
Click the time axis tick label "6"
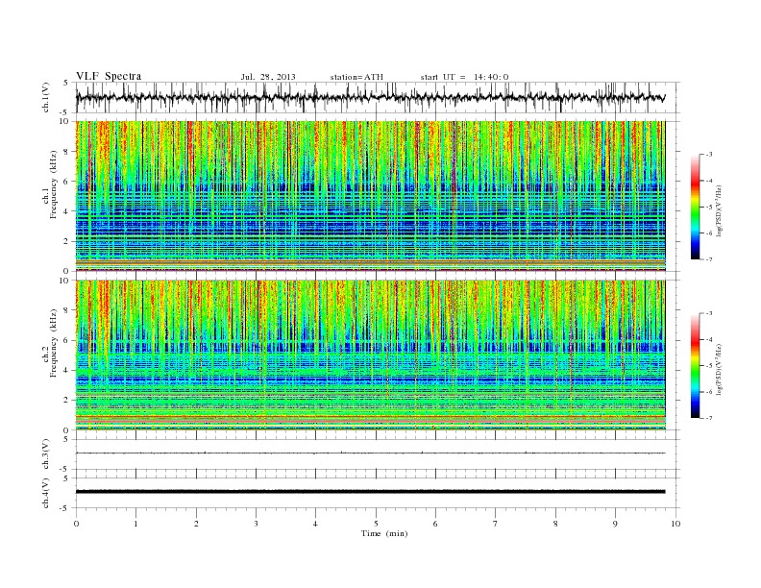pyautogui.click(x=435, y=524)
